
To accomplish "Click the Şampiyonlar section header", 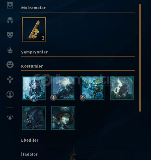I will 34,52.
